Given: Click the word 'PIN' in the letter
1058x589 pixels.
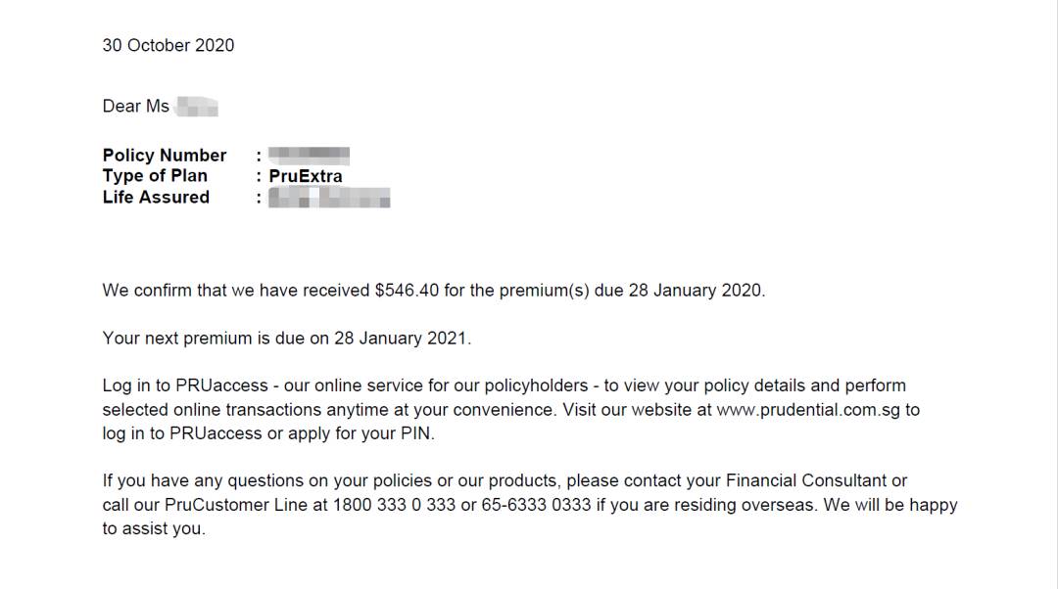Looking at the screenshot, I should (x=415, y=433).
